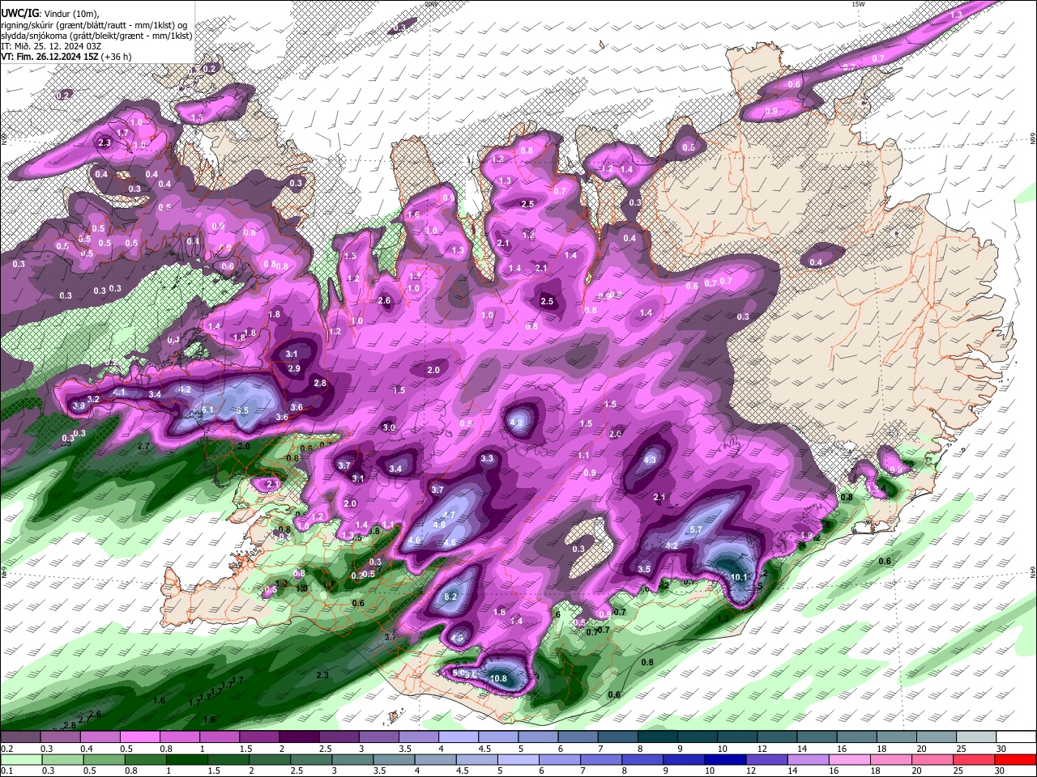
Task: Click the 0.1 label in the rain legend
Action: [6, 771]
